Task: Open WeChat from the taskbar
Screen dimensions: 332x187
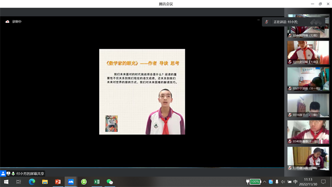Action: click(x=110, y=182)
